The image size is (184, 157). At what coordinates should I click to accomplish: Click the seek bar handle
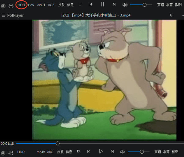click(57, 143)
